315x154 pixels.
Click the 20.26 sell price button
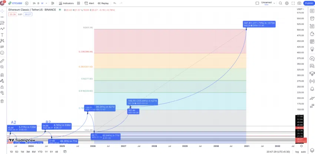coord(13,14)
